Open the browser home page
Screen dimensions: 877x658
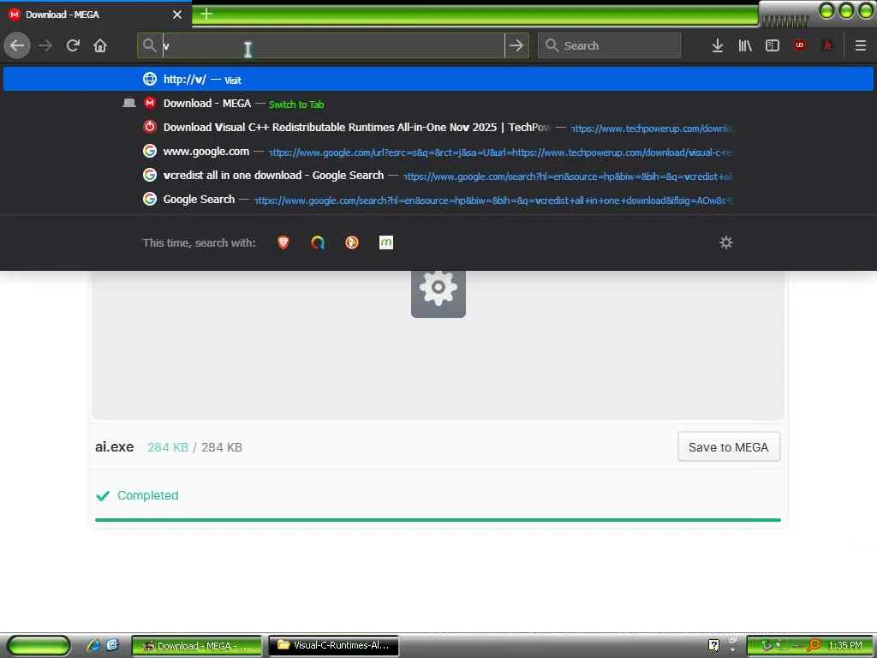(100, 45)
